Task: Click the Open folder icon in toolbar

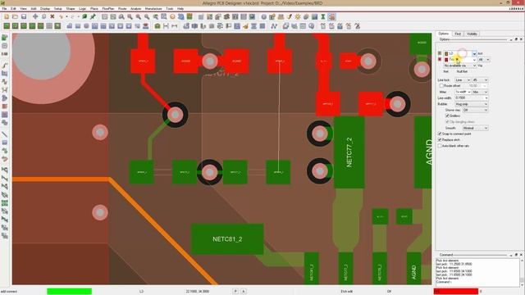Action: (15, 16)
